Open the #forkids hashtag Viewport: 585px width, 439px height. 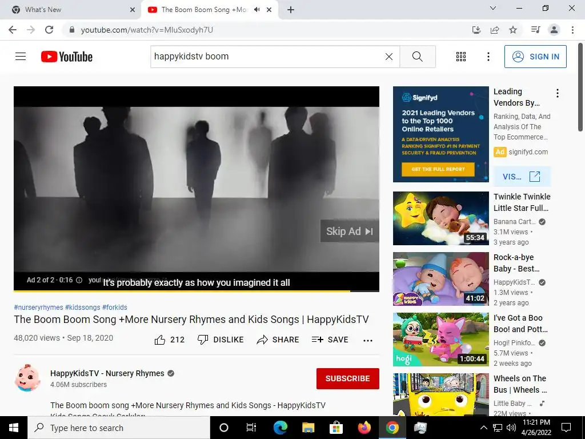pyautogui.click(x=114, y=307)
